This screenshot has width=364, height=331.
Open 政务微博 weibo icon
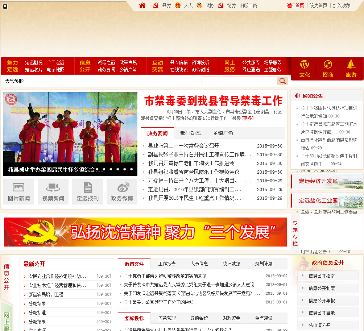pyautogui.click(x=122, y=192)
